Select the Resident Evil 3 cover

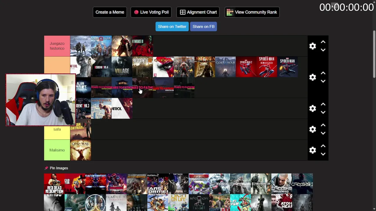83,108
